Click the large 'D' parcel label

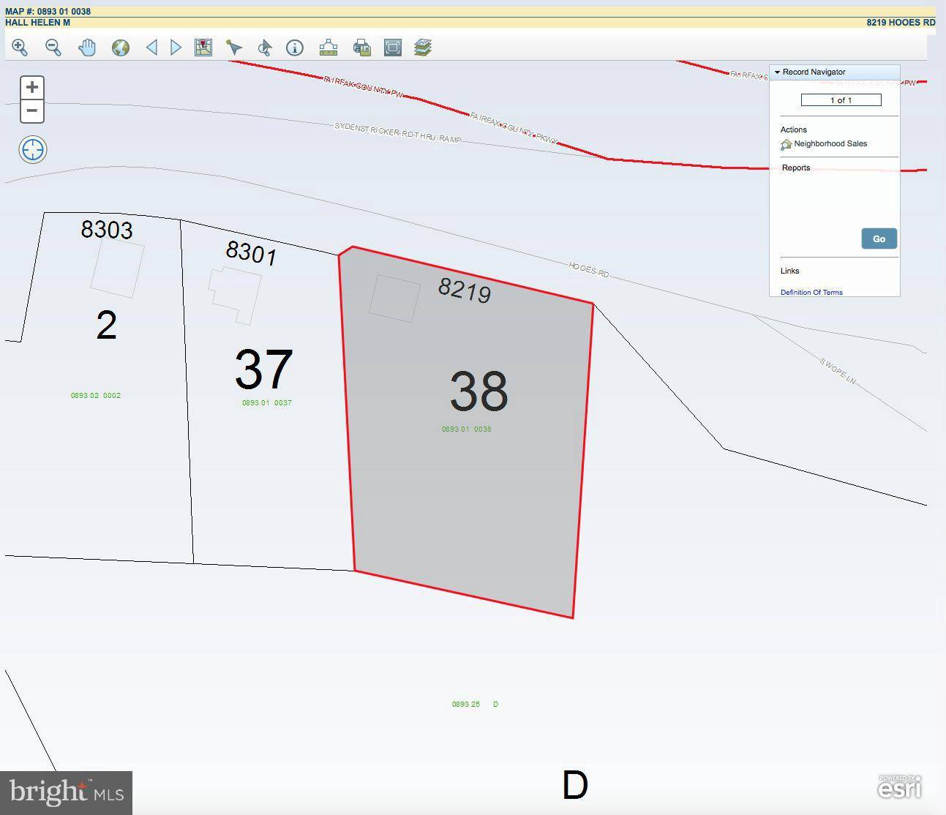575,785
